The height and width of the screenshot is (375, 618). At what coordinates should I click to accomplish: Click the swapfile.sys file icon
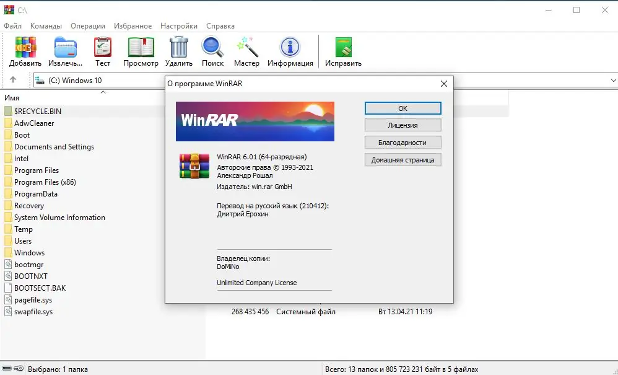tap(8, 312)
